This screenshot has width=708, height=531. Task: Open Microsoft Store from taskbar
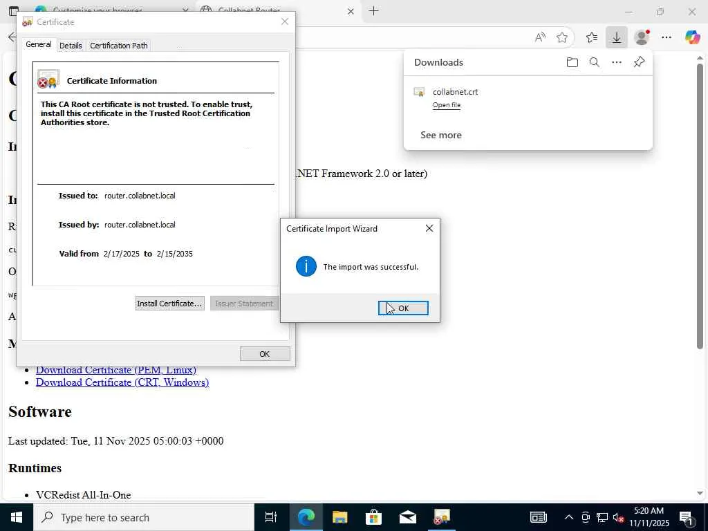pyautogui.click(x=374, y=517)
